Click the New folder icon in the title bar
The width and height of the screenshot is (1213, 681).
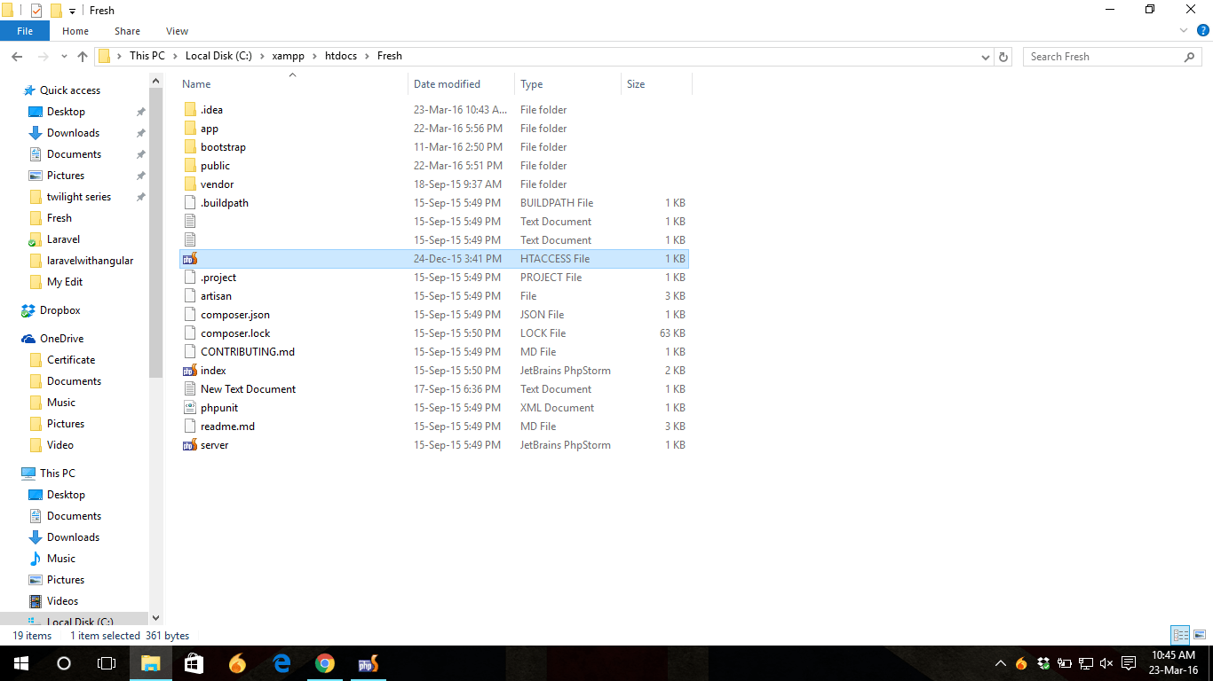point(56,11)
